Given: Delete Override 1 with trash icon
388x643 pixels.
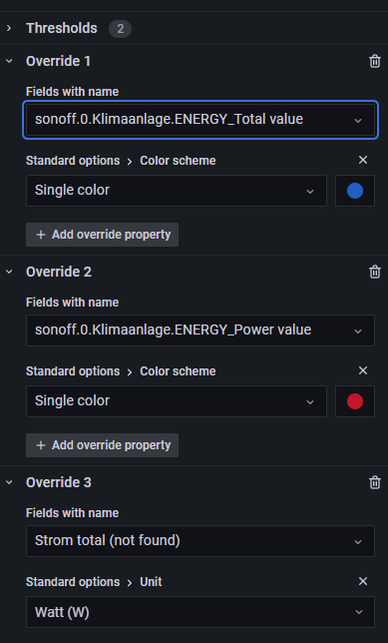Looking at the screenshot, I should click(x=374, y=61).
